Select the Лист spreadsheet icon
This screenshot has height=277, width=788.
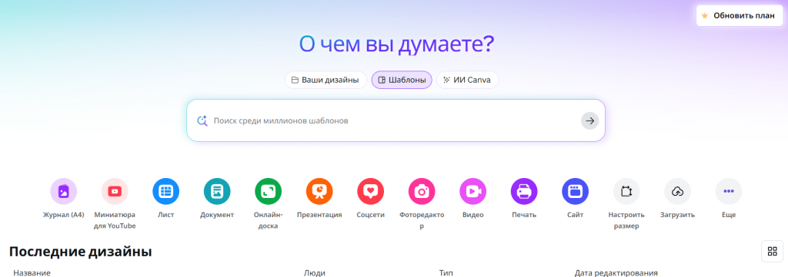click(x=166, y=191)
